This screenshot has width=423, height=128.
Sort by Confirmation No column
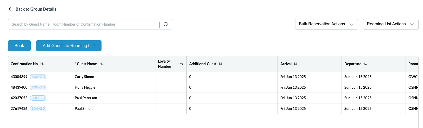tap(42, 64)
